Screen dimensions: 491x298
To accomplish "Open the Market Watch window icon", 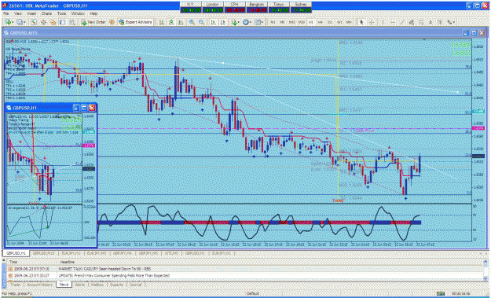I will (34, 22).
